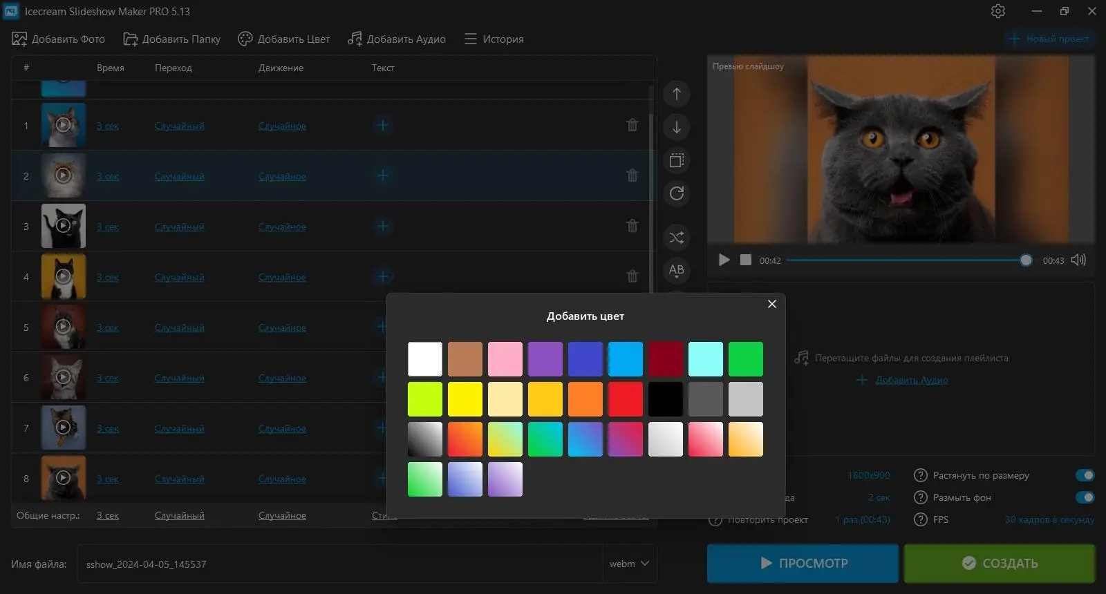This screenshot has width=1106, height=594.
Task: Mute the preview volume
Action: (1078, 260)
